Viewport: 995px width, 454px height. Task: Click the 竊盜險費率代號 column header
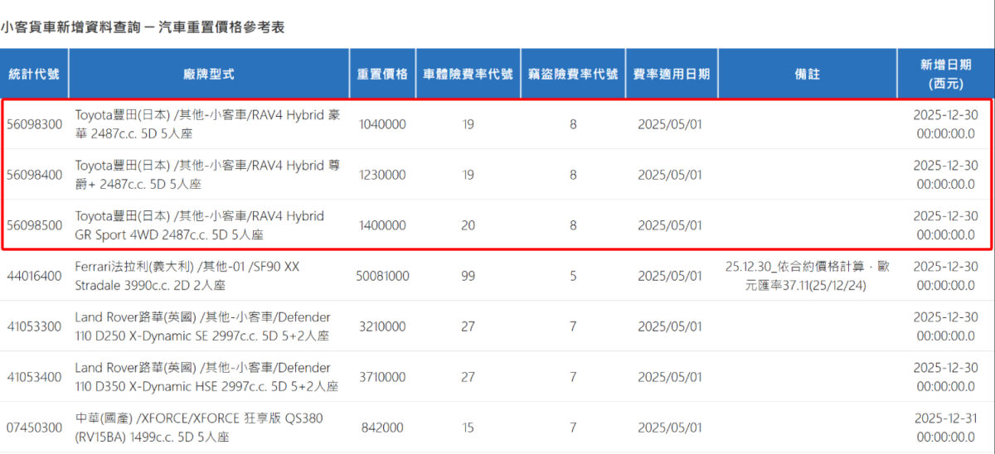[x=573, y=74]
